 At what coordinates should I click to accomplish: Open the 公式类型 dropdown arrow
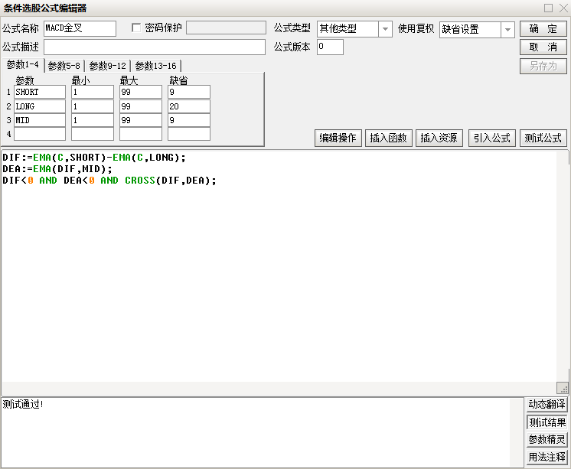point(385,29)
